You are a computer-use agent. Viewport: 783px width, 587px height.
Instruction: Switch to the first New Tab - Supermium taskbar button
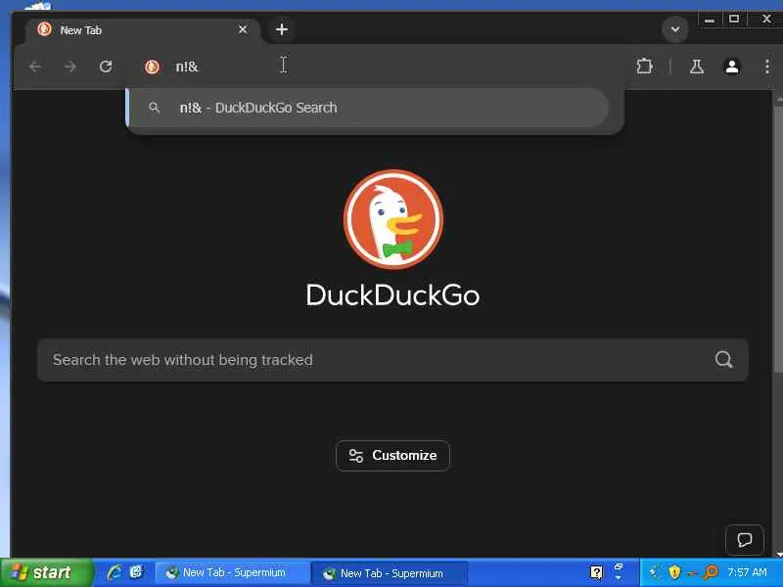[232, 573]
